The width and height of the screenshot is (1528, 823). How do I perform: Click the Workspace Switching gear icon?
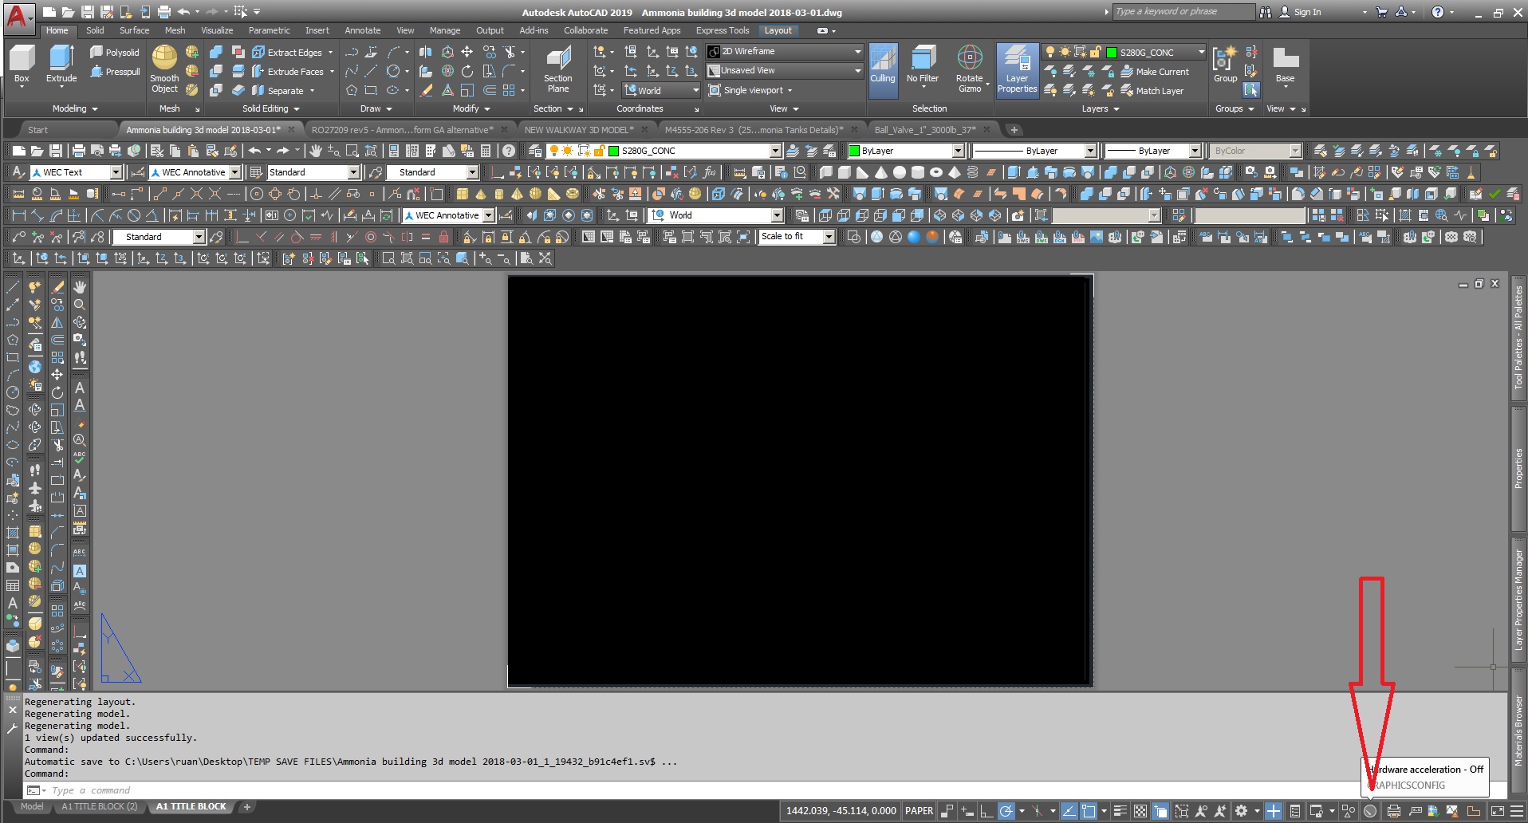coord(1241,811)
